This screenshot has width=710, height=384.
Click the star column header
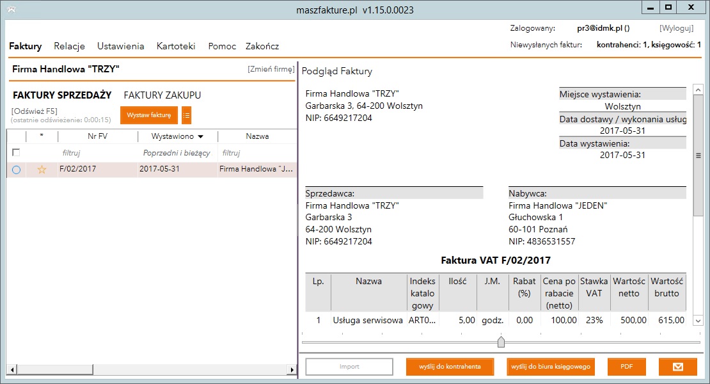pyautogui.click(x=42, y=136)
